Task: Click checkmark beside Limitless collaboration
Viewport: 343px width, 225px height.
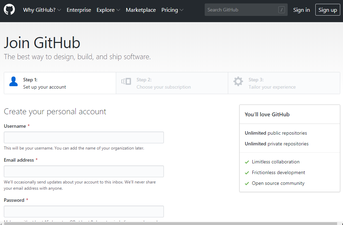Action: pos(247,162)
